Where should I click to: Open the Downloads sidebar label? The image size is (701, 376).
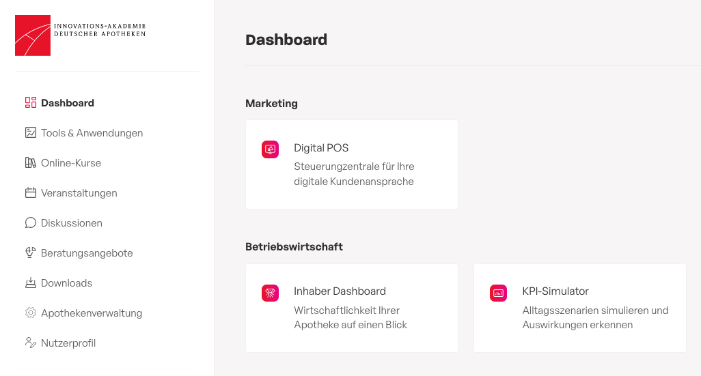click(x=66, y=283)
